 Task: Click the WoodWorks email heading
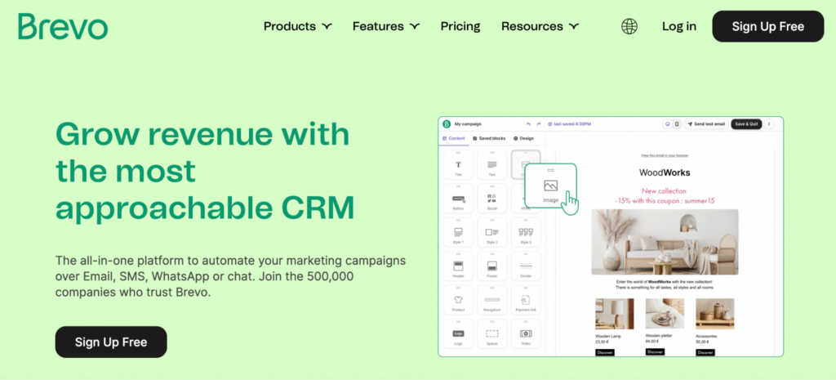665,172
